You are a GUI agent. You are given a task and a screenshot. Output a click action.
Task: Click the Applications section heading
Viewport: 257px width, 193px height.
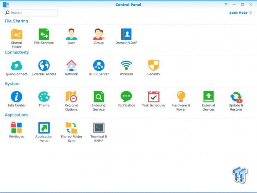(17, 115)
